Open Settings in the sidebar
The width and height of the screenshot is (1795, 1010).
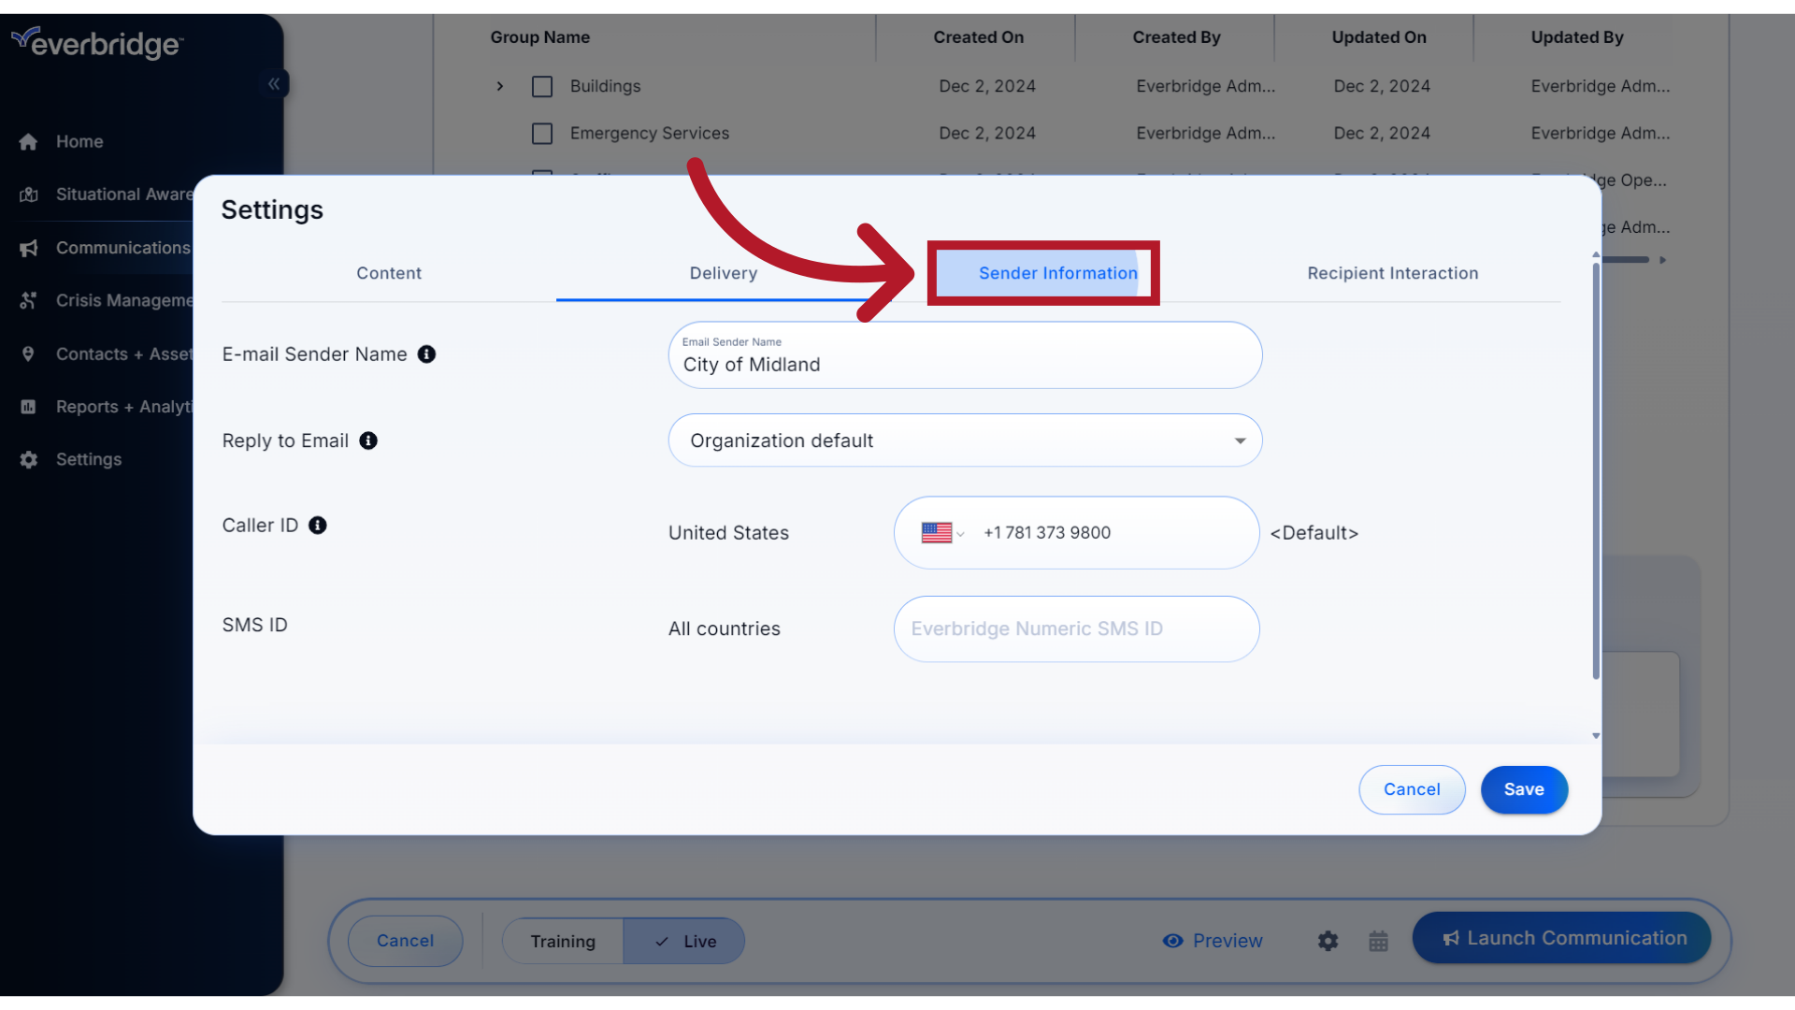(89, 460)
